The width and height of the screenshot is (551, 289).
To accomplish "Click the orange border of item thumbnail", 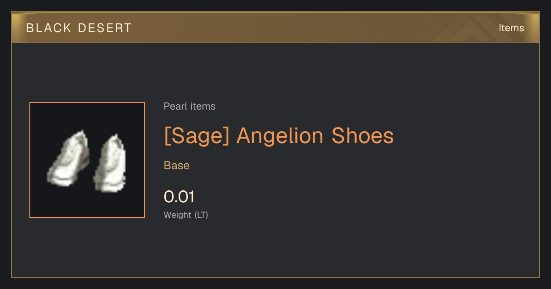I will [x=87, y=103].
